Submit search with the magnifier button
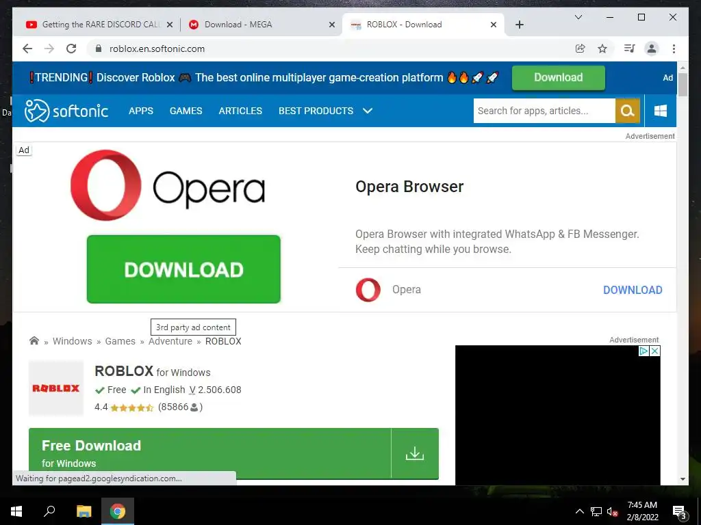This screenshot has height=525, width=701. (x=628, y=111)
